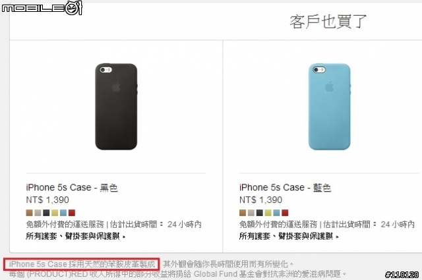Viewport: 422px width, 280px height.
Task: Click the 'iPhone 5s Case - 黑色' title
Action: [72, 188]
